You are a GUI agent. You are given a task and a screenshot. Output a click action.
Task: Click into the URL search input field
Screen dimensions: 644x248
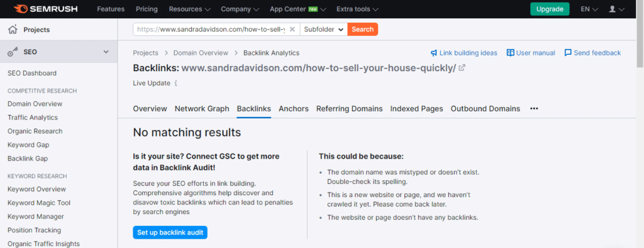point(211,29)
